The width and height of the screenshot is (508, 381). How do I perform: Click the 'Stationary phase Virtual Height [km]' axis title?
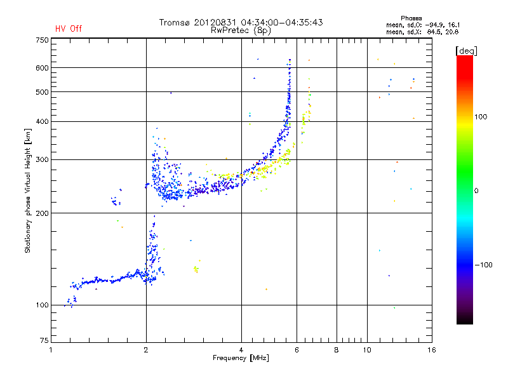pos(28,191)
